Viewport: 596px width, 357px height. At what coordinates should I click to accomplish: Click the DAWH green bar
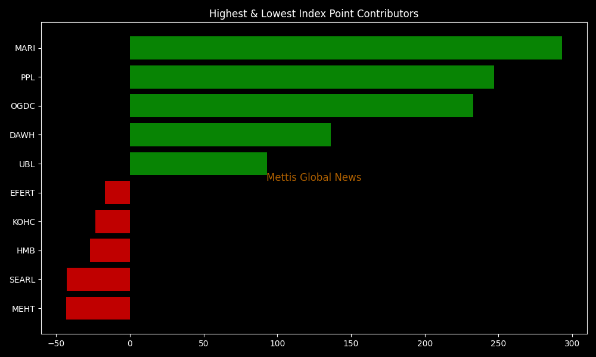click(x=230, y=134)
